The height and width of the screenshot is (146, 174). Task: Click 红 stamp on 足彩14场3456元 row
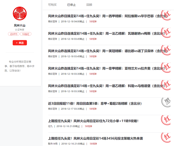pos(166,137)
